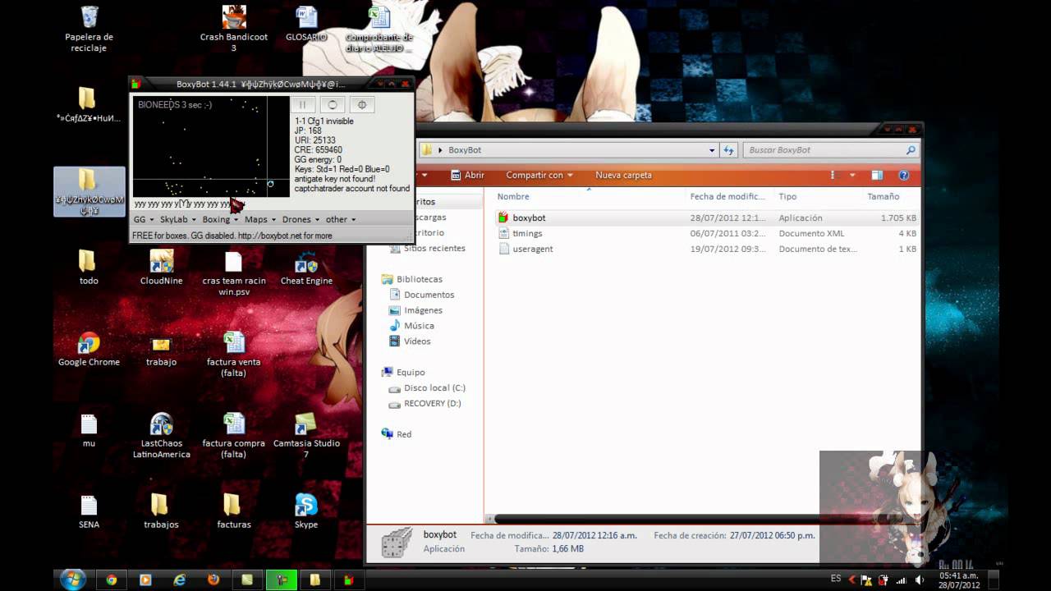The width and height of the screenshot is (1051, 591).
Task: Open the Maps dropdown menu
Action: (x=259, y=219)
